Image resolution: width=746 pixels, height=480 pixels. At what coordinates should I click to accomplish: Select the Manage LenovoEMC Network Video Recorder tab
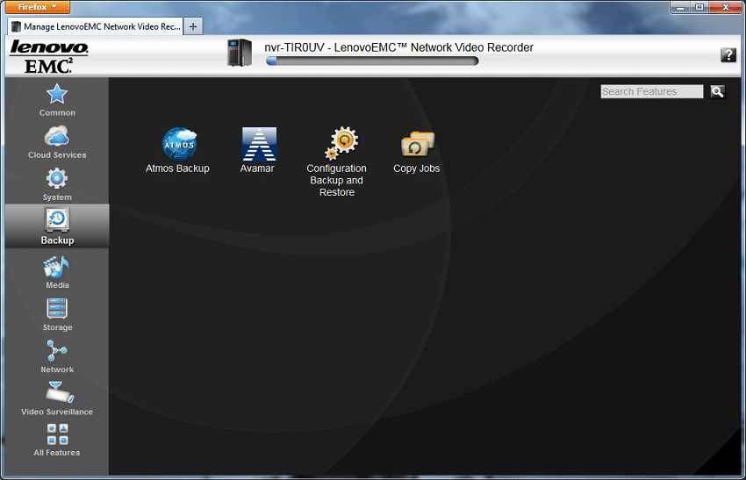(x=96, y=26)
